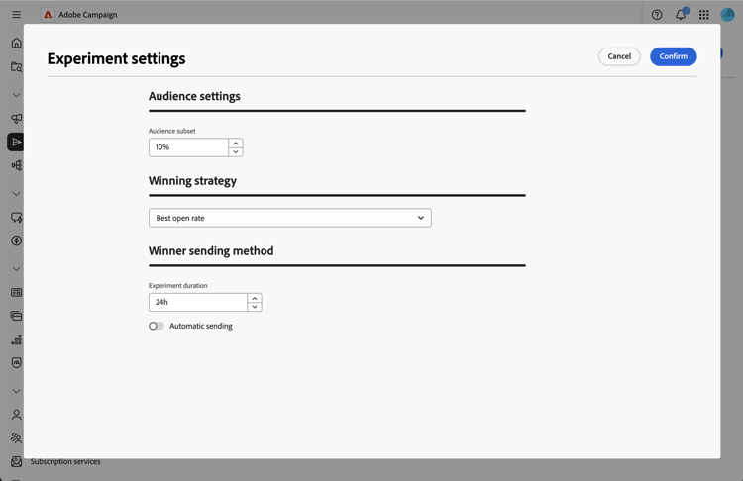
Task: Click the Adobe Campaign logo
Action: (x=48, y=15)
